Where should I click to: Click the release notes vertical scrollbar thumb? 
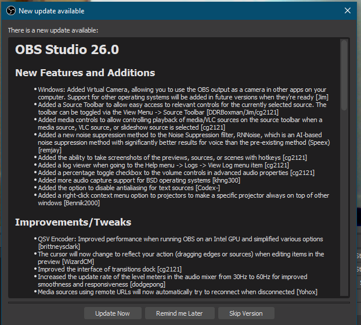(x=344, y=75)
